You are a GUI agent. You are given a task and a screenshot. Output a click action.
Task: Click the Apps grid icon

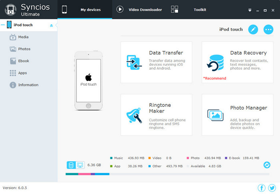click(13, 73)
